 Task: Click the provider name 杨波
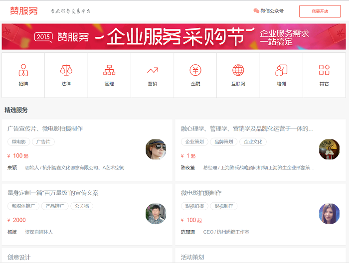point(12,232)
